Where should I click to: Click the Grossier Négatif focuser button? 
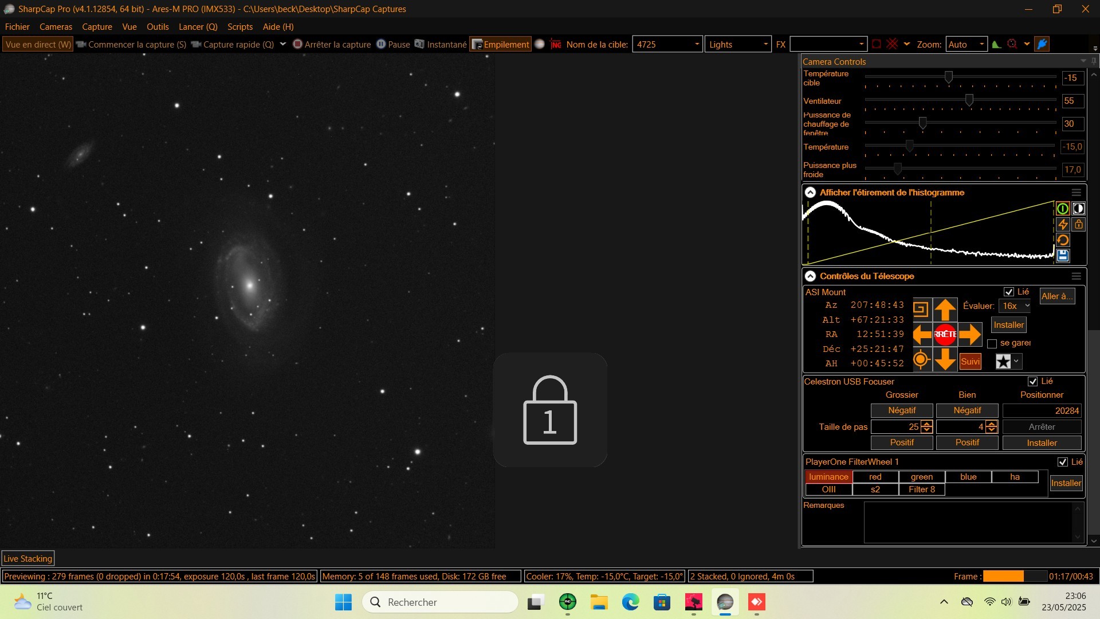point(902,410)
